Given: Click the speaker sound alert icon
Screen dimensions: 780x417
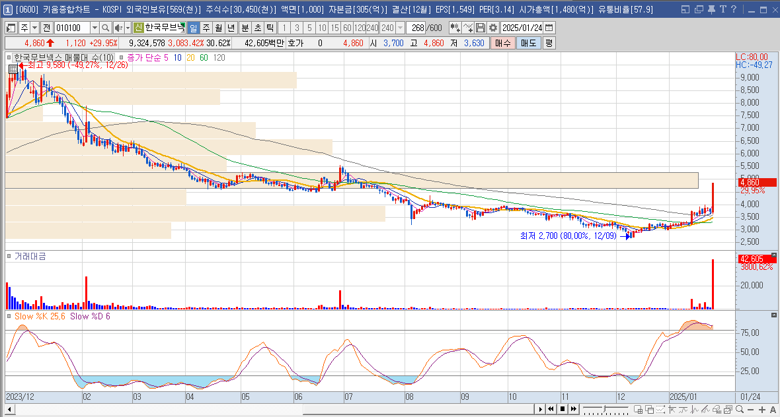Looking at the screenshot, I should tap(118, 28).
